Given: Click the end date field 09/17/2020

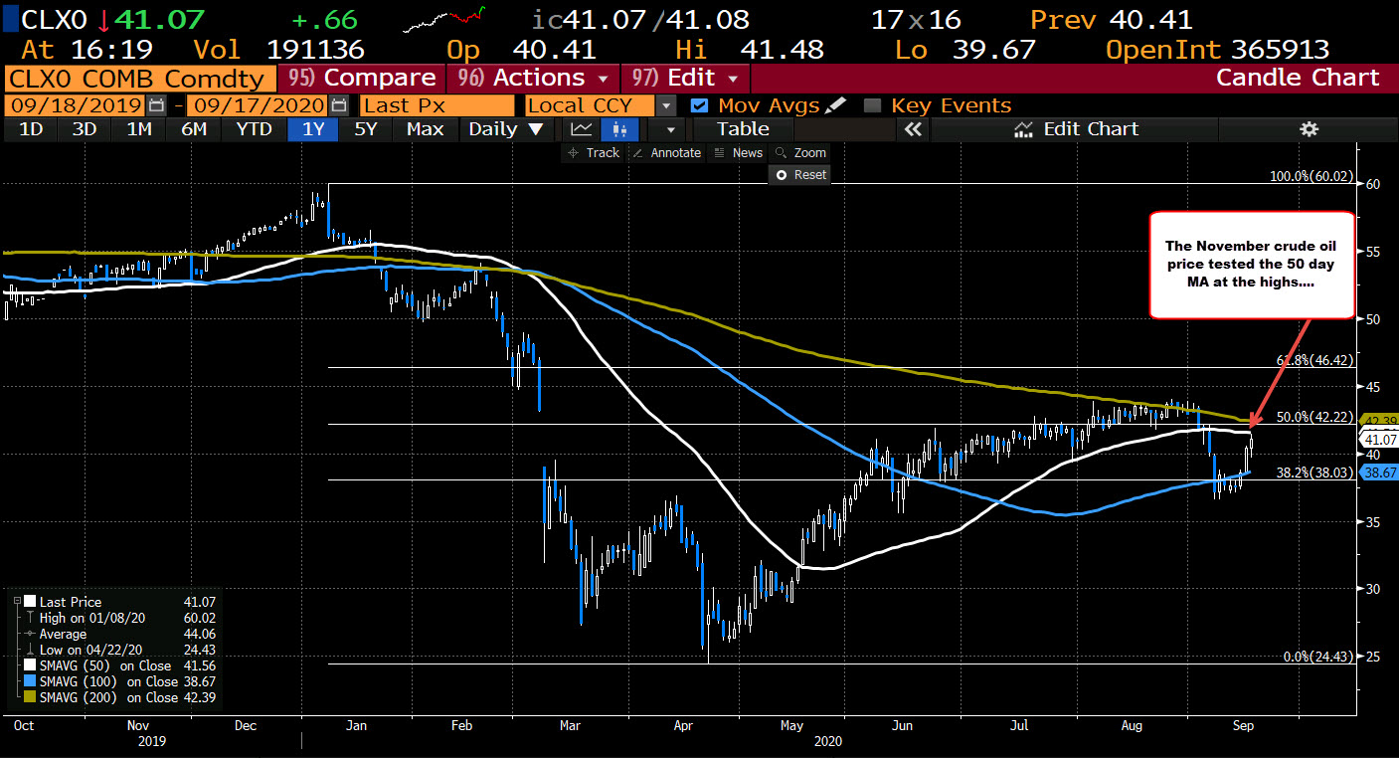Looking at the screenshot, I should coord(257,105).
